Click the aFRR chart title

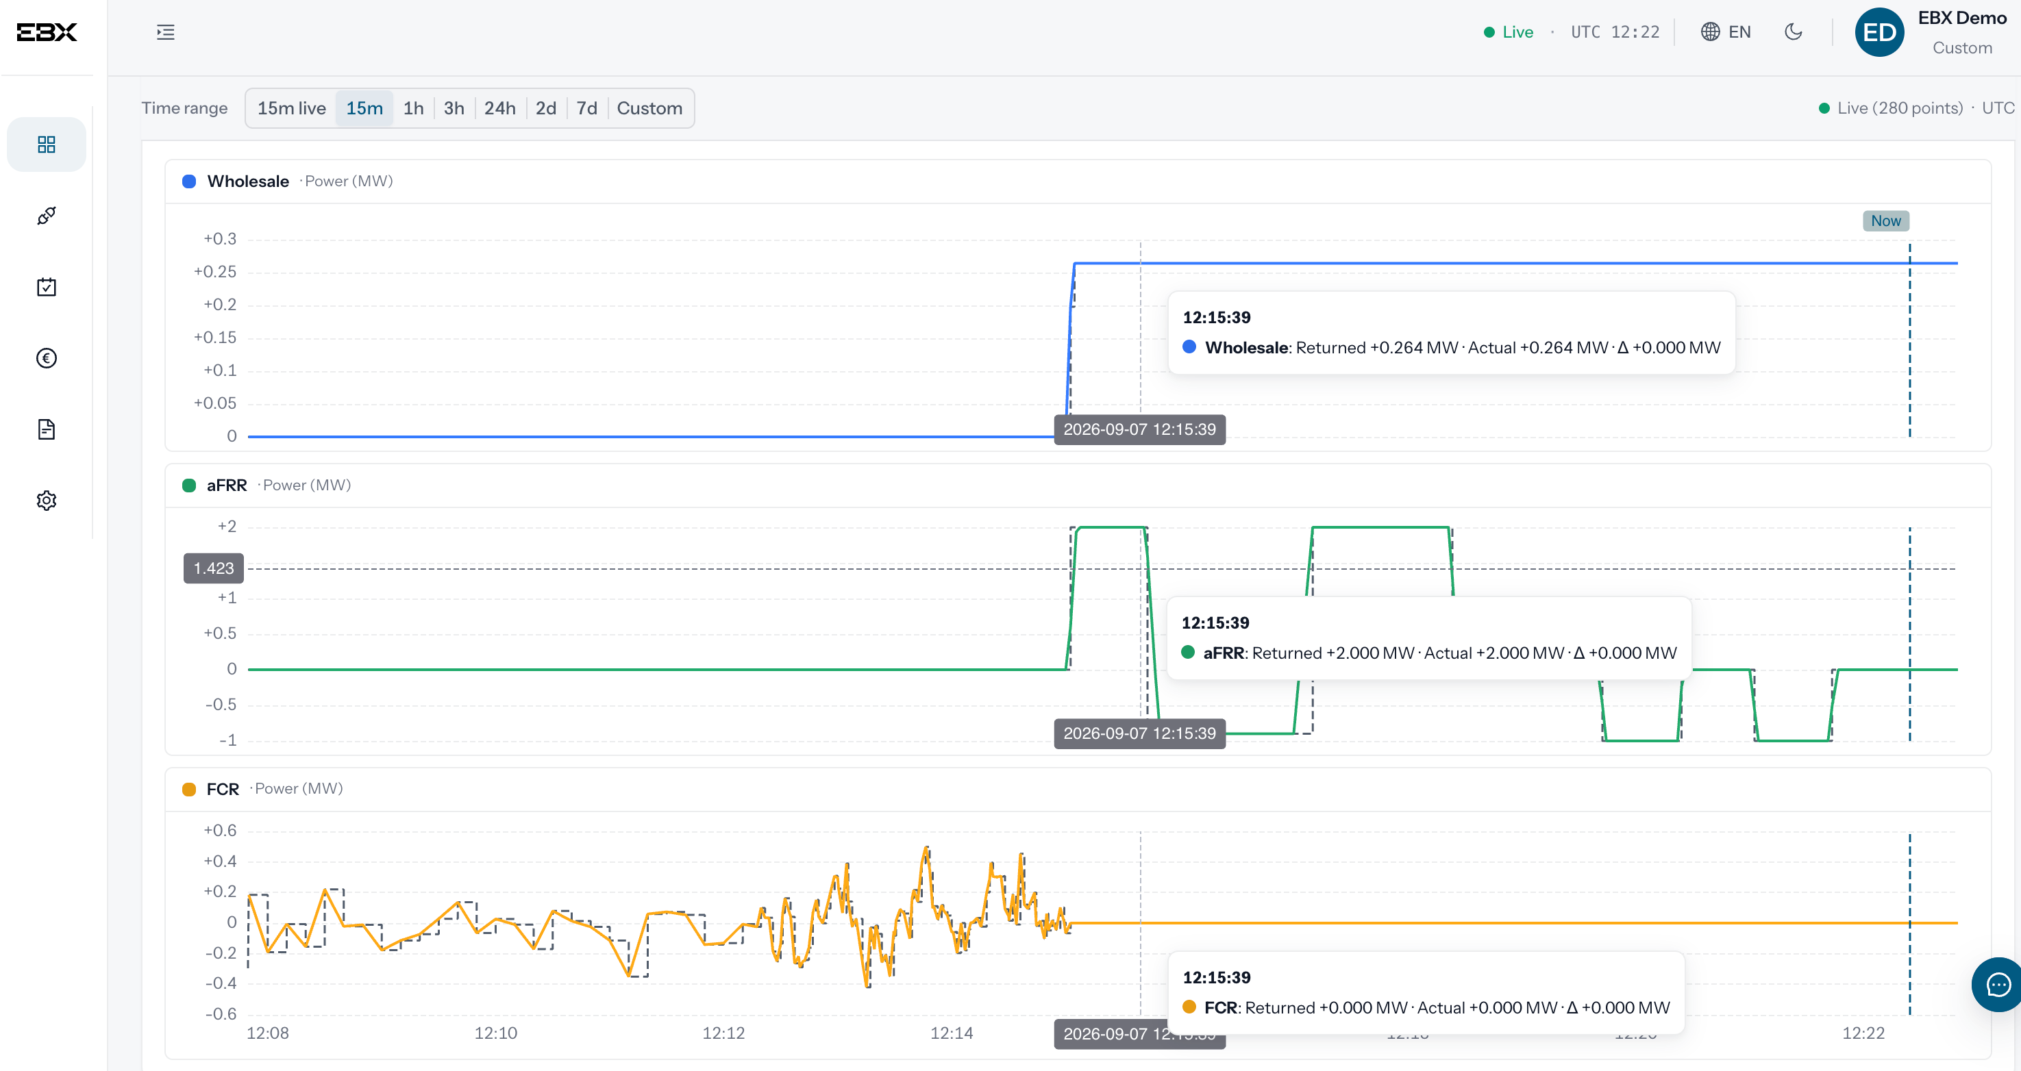click(227, 486)
